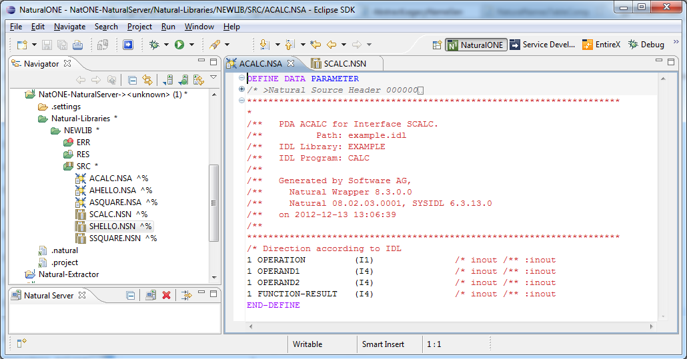This screenshot has height=359, width=687.
Task: Click the Last Edit Location icon
Action: pos(315,45)
